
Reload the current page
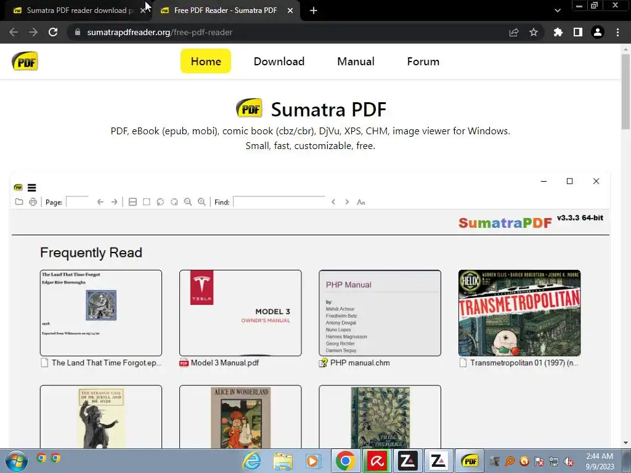(53, 32)
